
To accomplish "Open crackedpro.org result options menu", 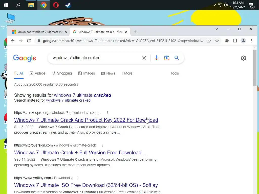I will click(108, 113).
